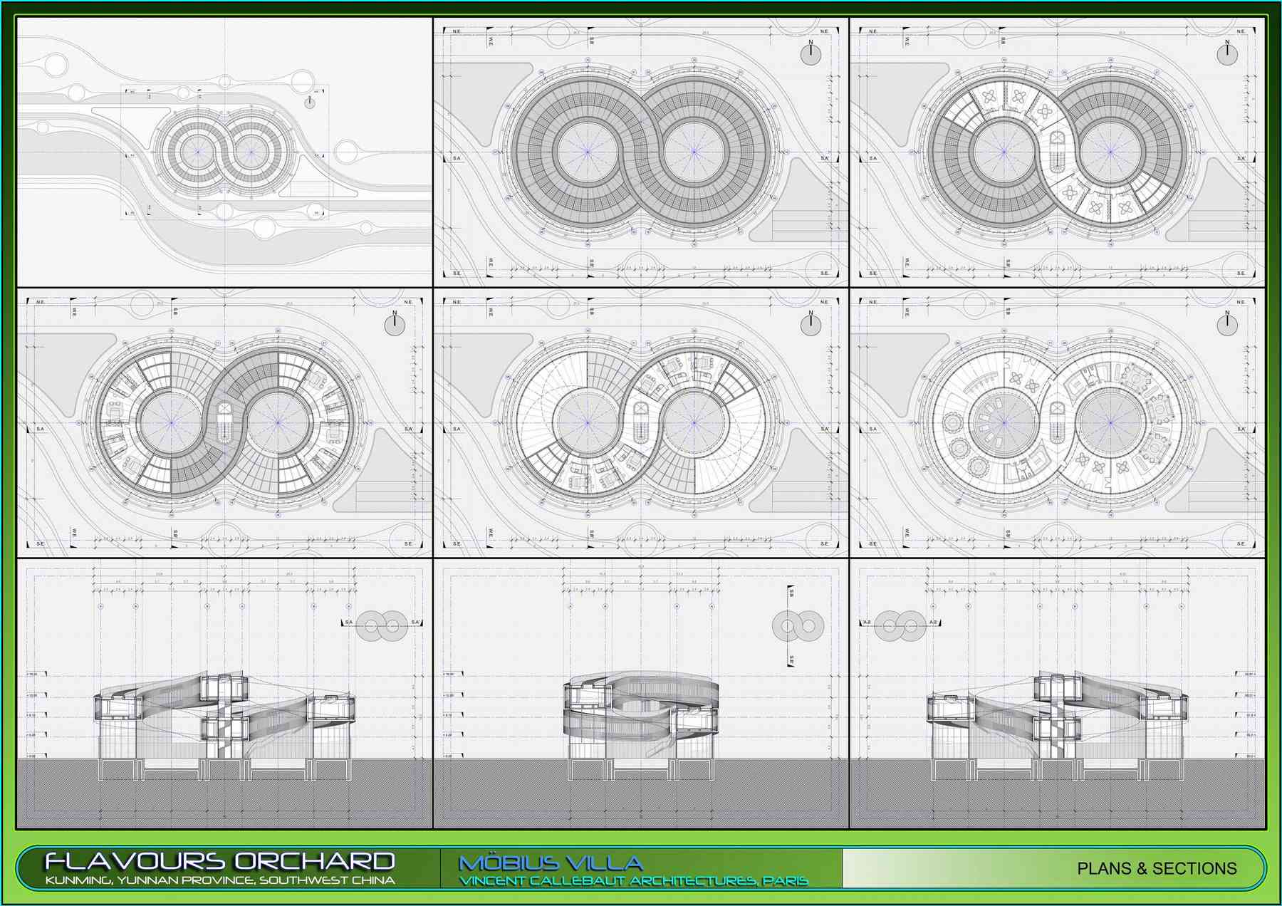Click the S.A key plan icon in the bottom-left section
The image size is (1282, 906).
pyautogui.click(x=382, y=625)
